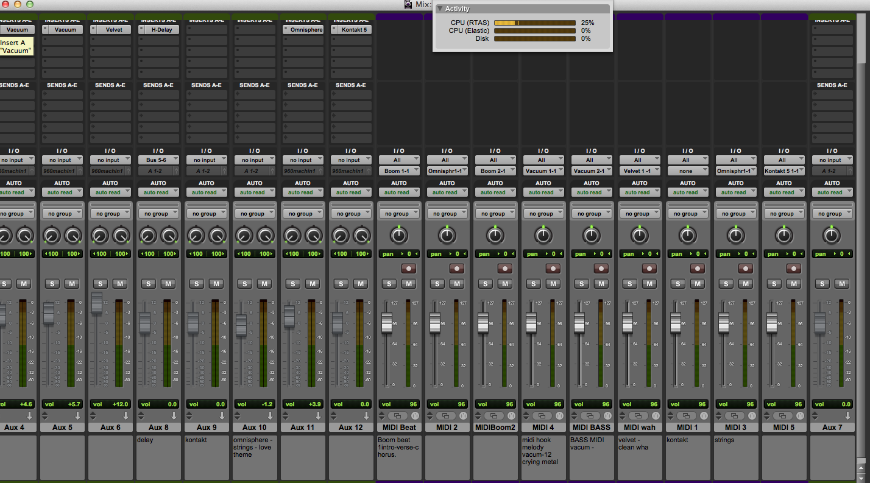Open the Omnisphere insert on Aux 12
The height and width of the screenshot is (483, 870).
point(303,29)
